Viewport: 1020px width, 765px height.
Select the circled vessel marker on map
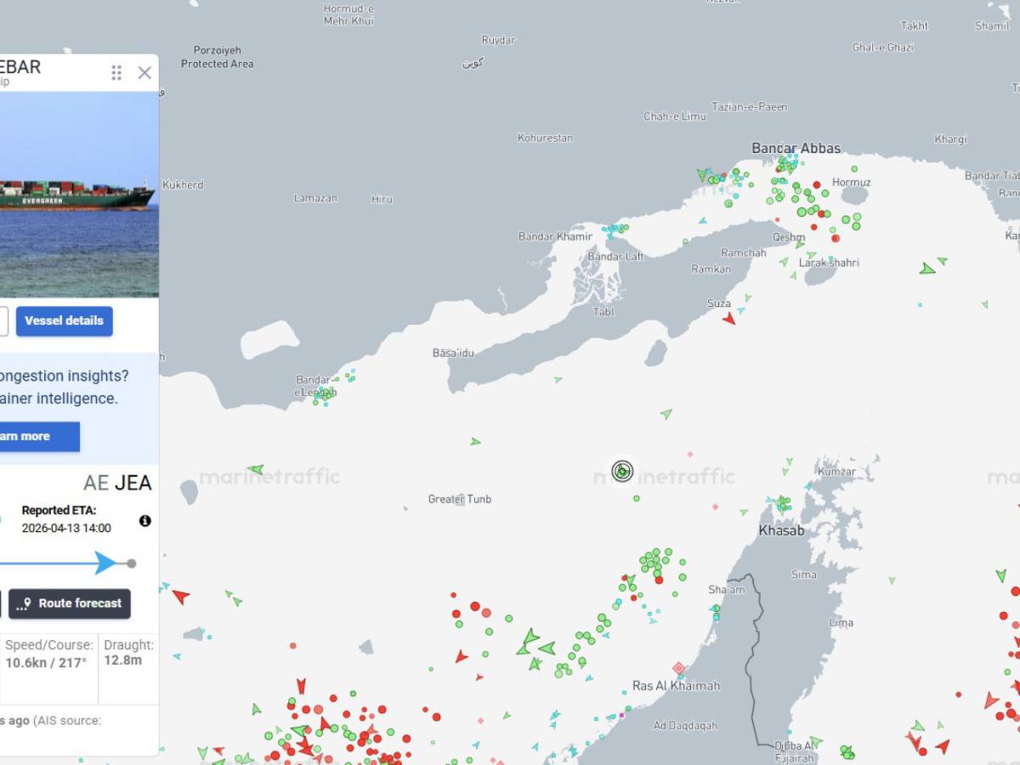coord(622,471)
